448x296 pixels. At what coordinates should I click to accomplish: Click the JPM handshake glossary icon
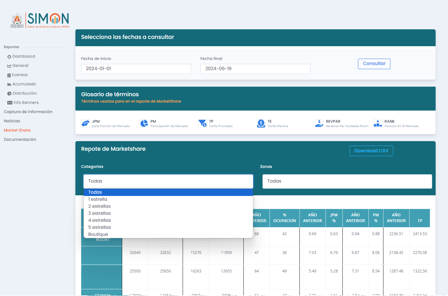click(x=85, y=123)
